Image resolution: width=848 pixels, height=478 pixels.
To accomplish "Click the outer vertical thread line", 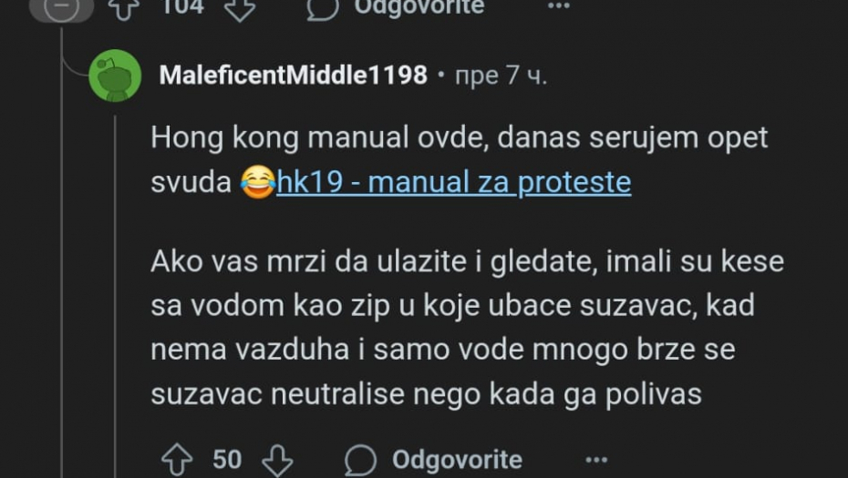I will click(x=62, y=273).
